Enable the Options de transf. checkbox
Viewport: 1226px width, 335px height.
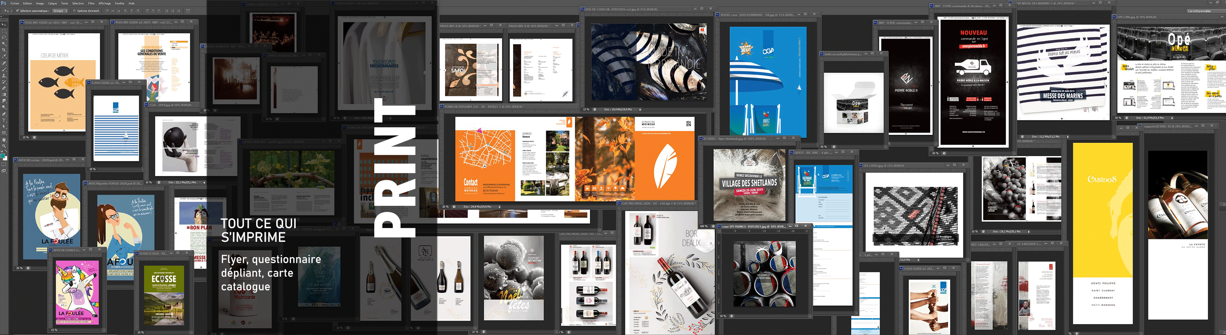click(75, 10)
